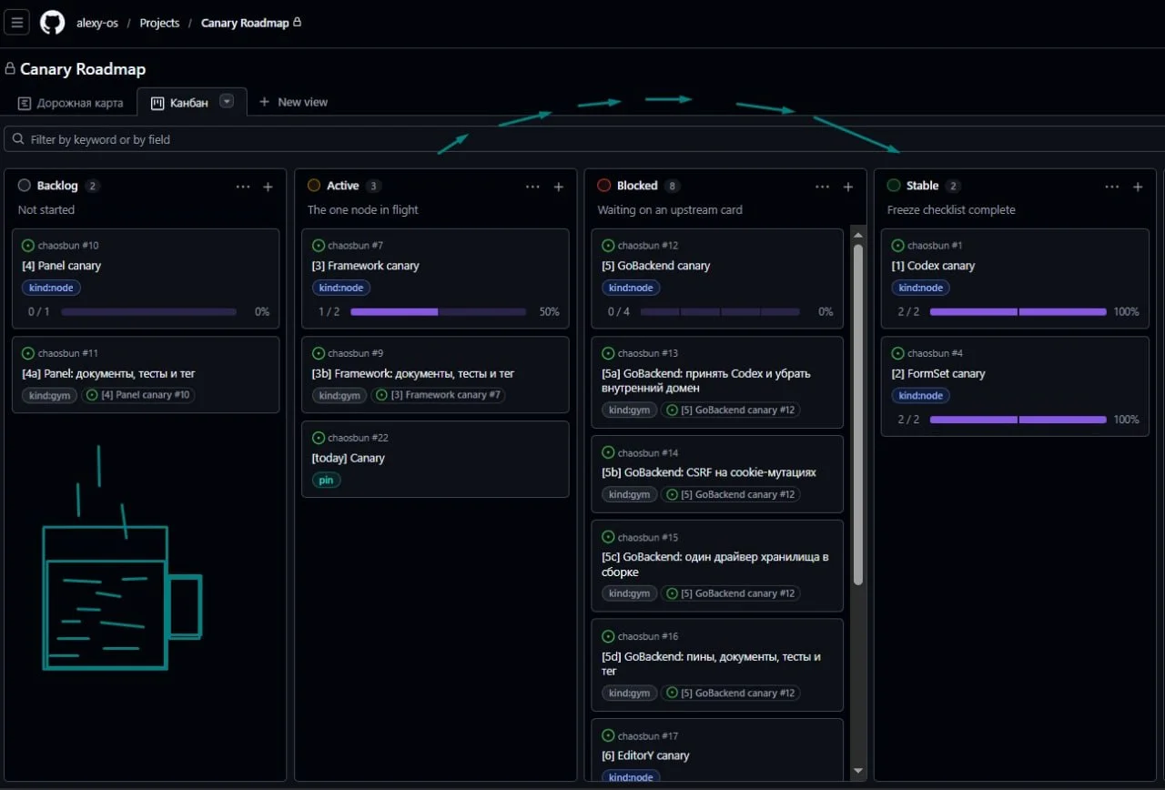Viewport: 1165px width, 790px height.
Task: Click the pin label on the [today] Canary card
Action: coord(326,480)
